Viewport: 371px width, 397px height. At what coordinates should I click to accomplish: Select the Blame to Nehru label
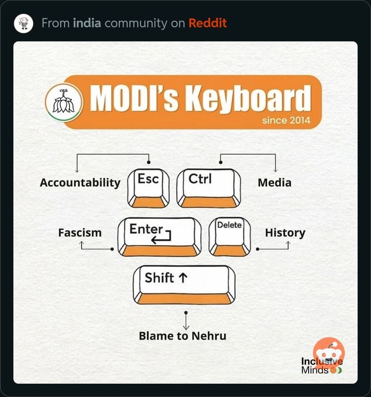pyautogui.click(x=182, y=336)
